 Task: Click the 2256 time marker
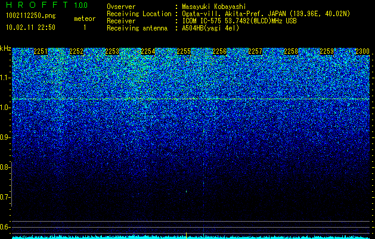219,51
